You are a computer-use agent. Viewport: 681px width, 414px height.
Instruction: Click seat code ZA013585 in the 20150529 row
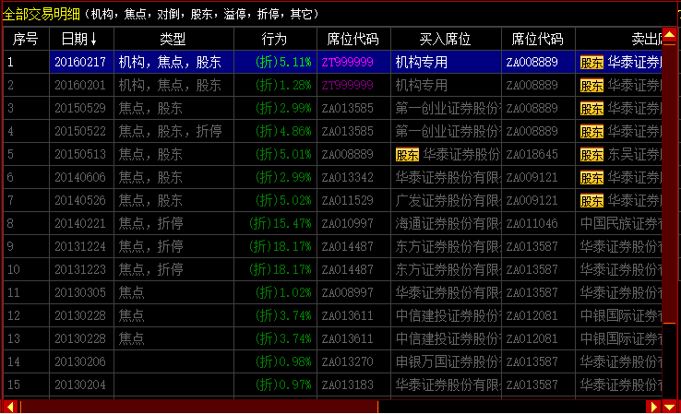[348, 109]
